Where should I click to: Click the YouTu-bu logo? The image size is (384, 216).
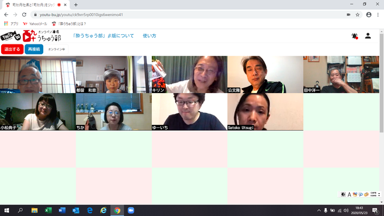point(11,36)
